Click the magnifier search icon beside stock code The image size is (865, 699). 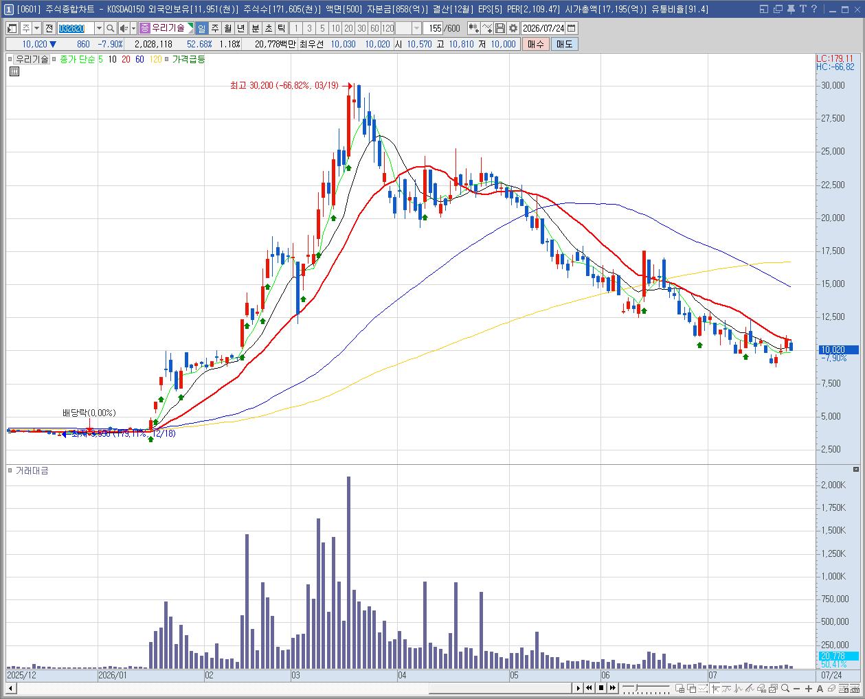111,28
